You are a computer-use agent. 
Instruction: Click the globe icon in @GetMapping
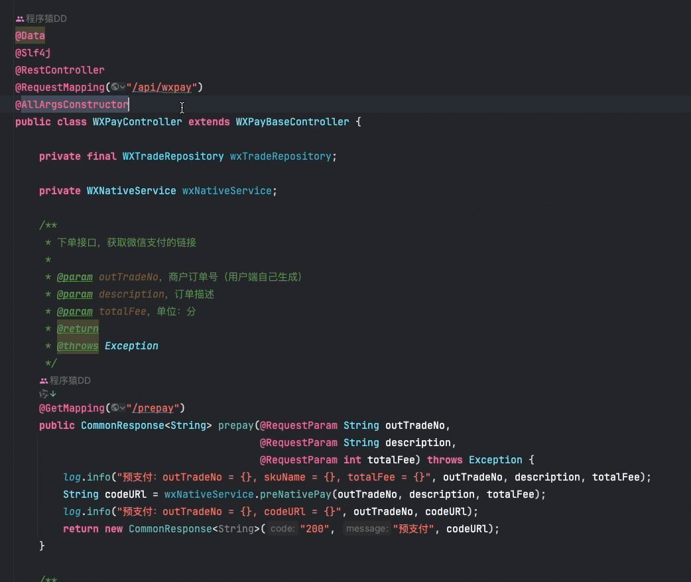click(115, 408)
